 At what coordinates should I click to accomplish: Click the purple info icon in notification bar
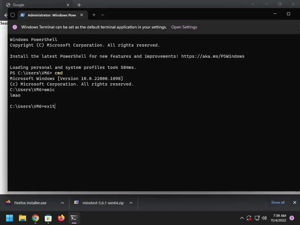15,27
